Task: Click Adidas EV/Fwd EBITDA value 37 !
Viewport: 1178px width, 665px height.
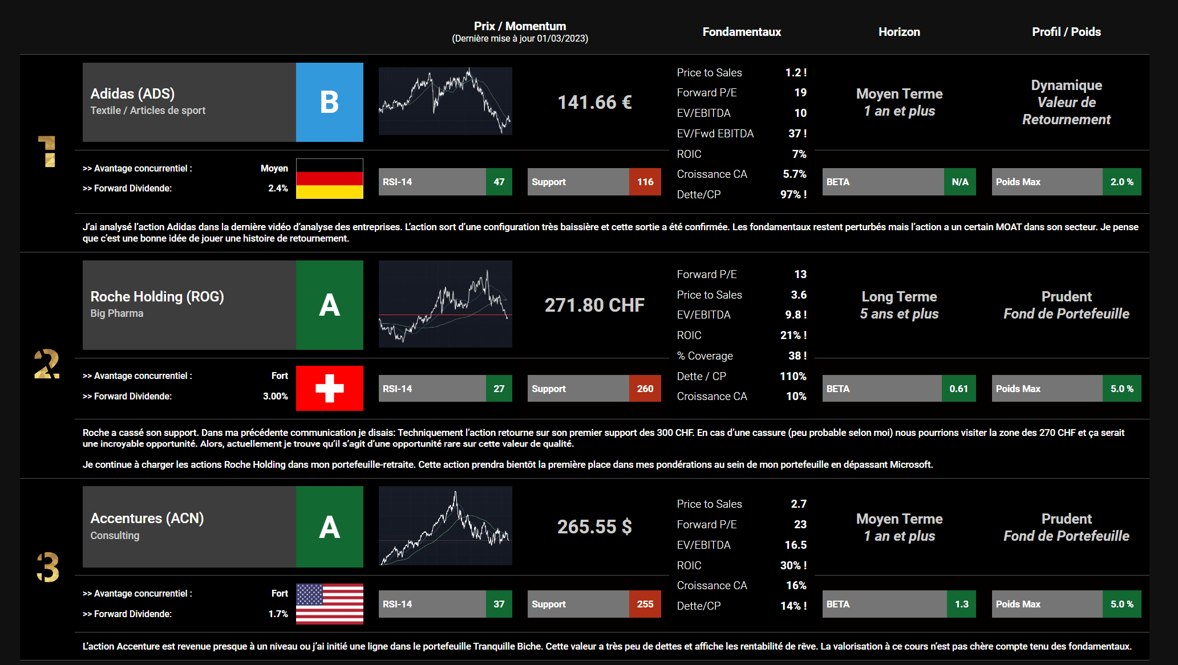Action: pyautogui.click(x=798, y=133)
